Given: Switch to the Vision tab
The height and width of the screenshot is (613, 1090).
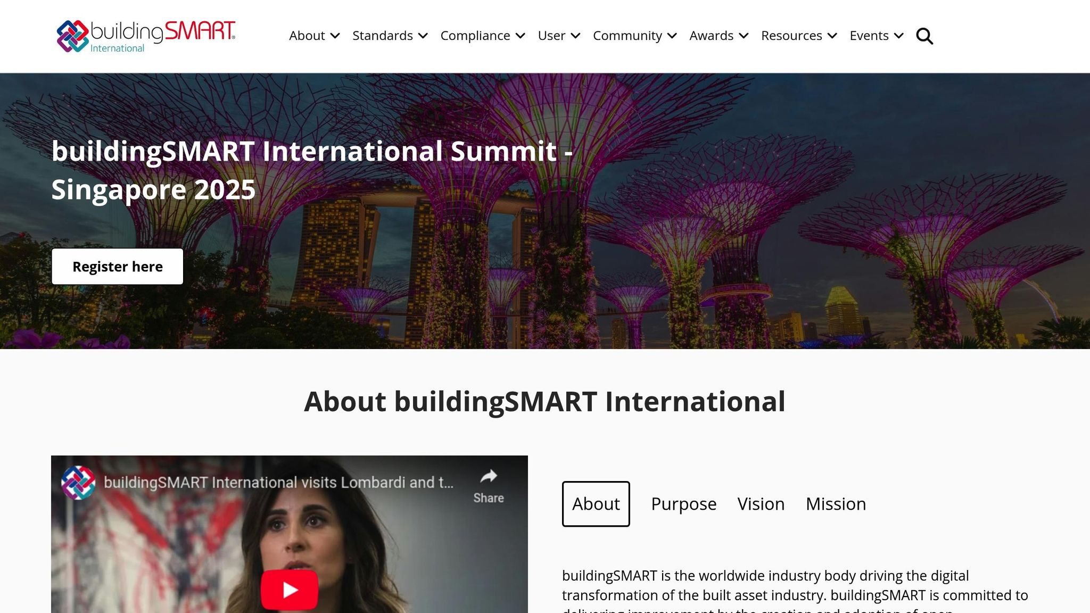Looking at the screenshot, I should tap(761, 504).
